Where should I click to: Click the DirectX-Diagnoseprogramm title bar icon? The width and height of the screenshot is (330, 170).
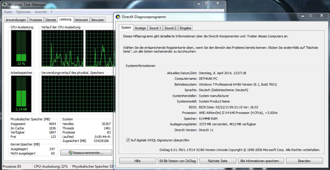118,17
